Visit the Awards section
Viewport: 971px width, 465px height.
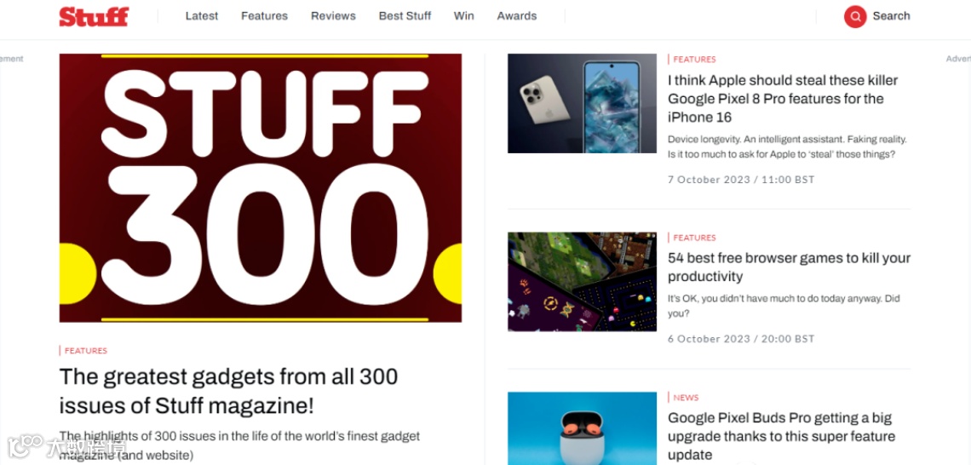click(516, 16)
